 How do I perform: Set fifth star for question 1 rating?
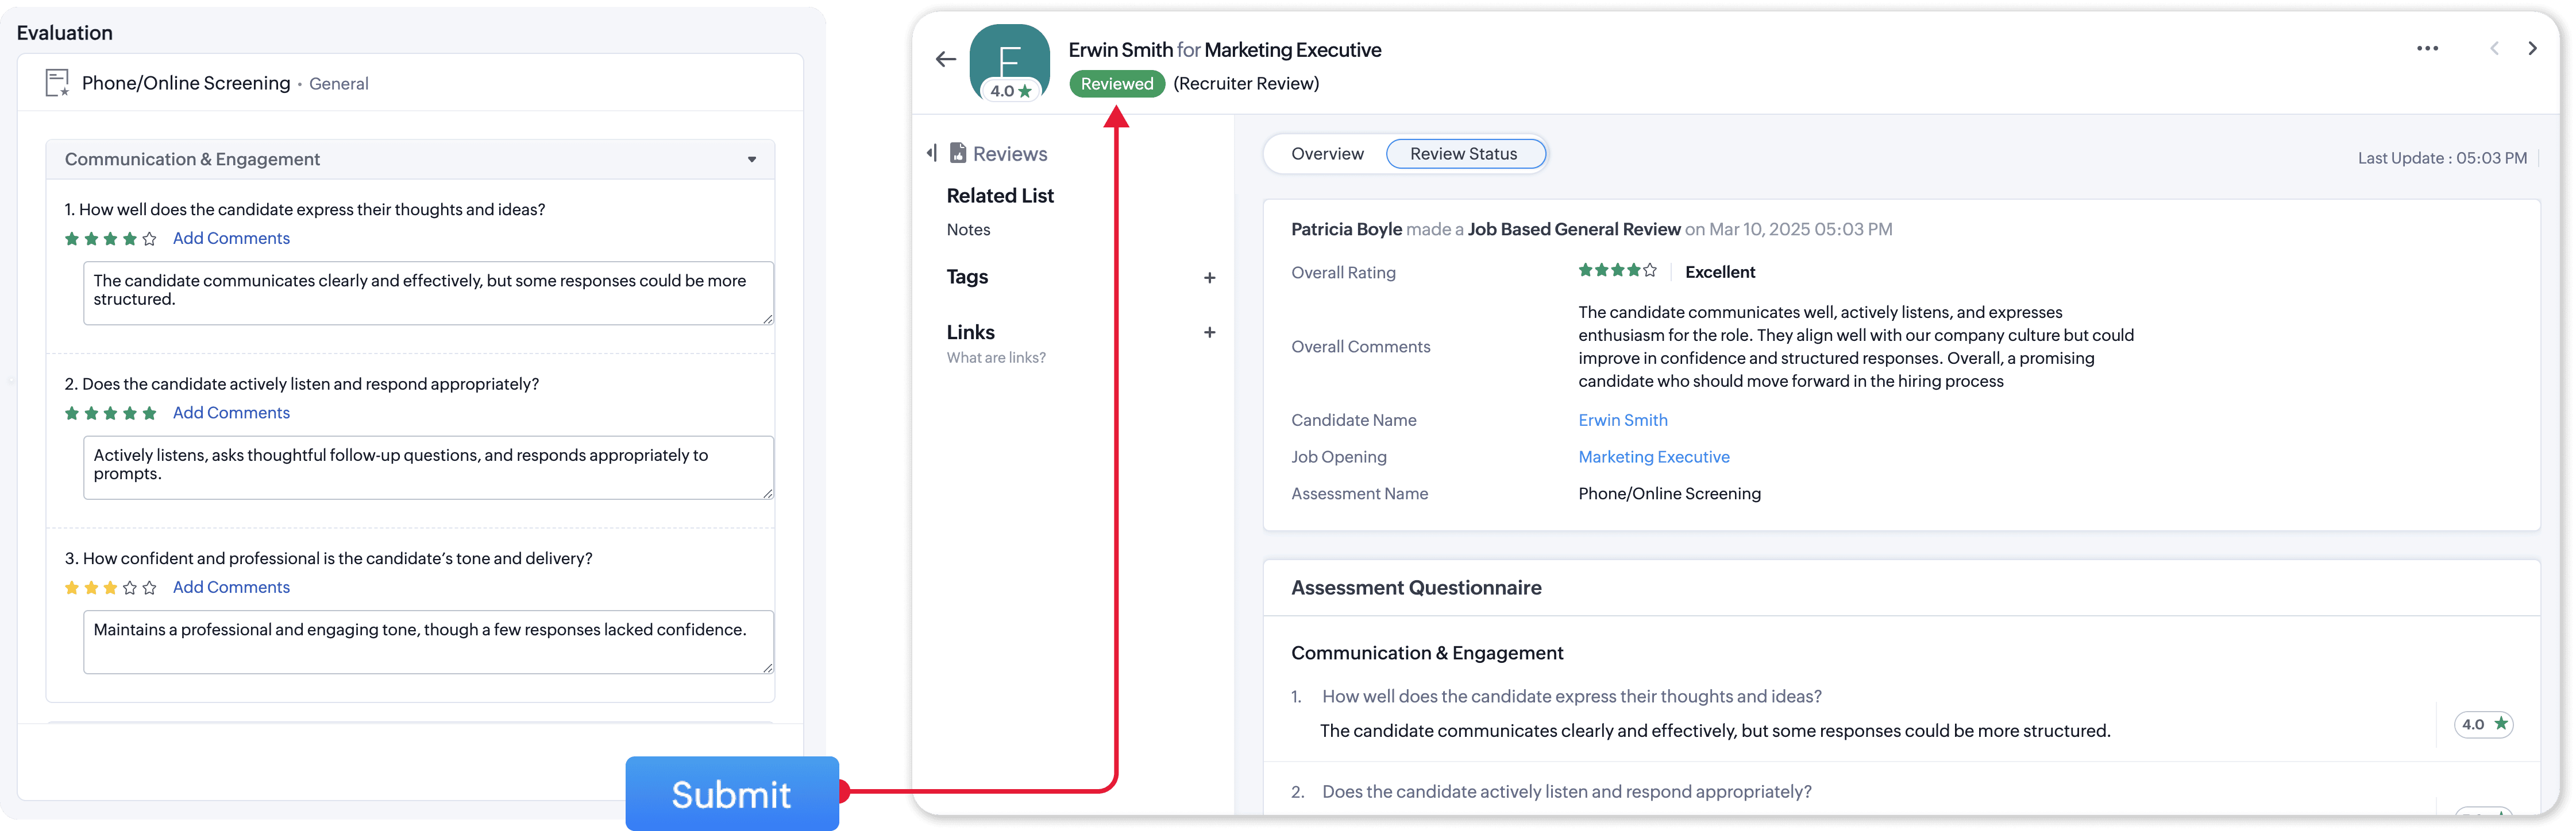[x=150, y=239]
